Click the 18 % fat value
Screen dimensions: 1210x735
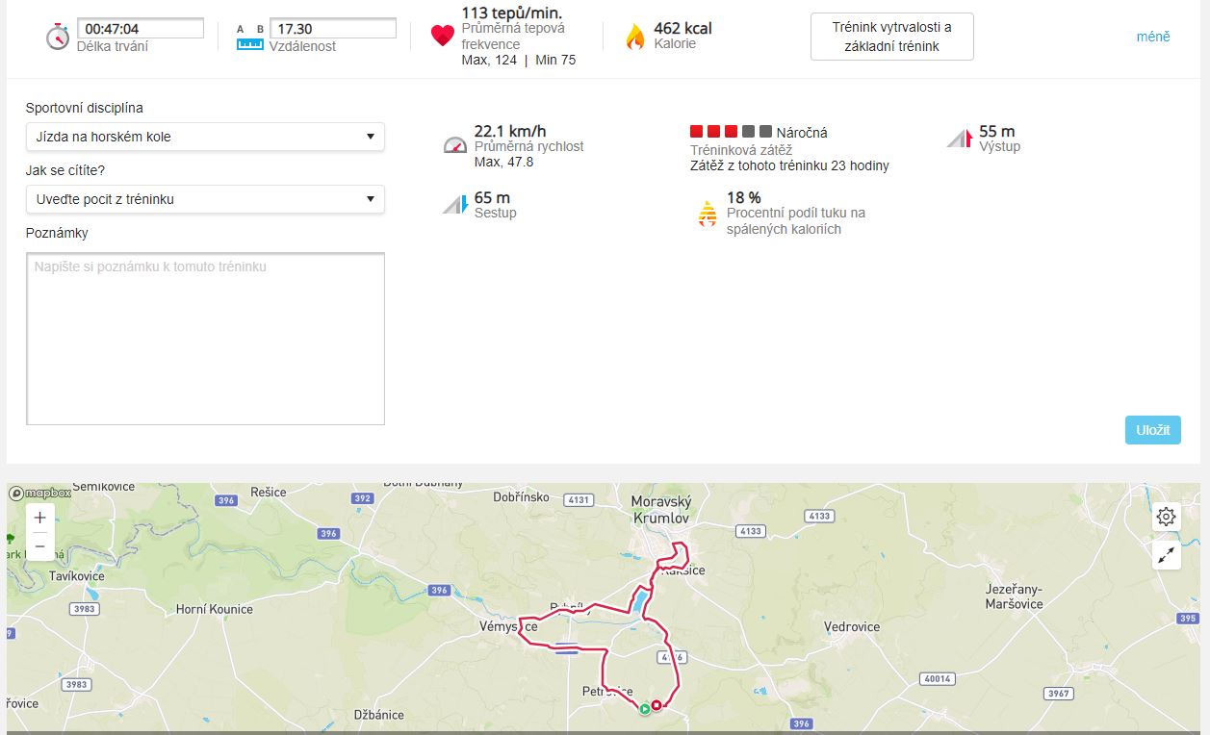pos(744,197)
